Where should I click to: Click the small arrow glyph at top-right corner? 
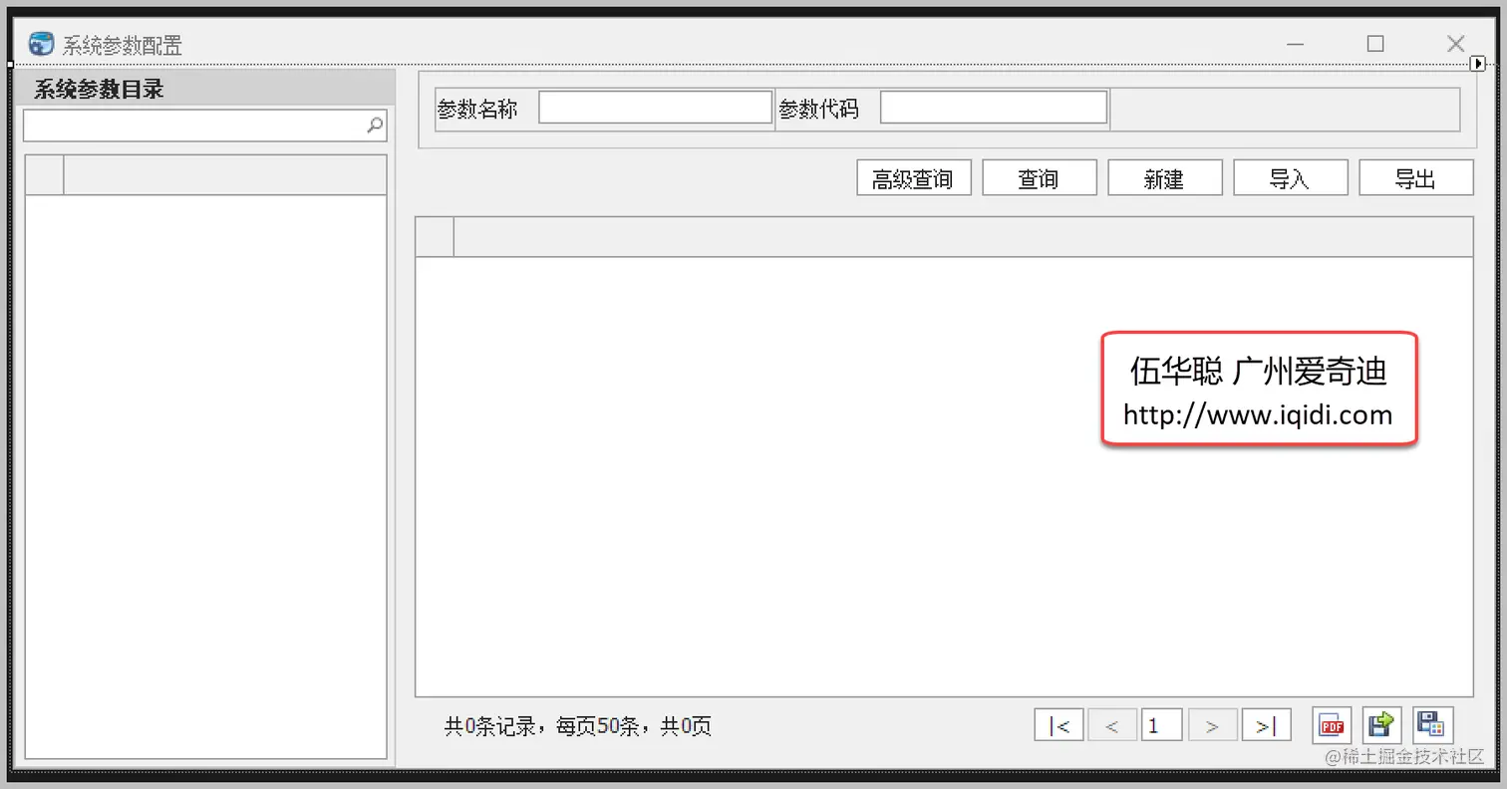tap(1478, 64)
